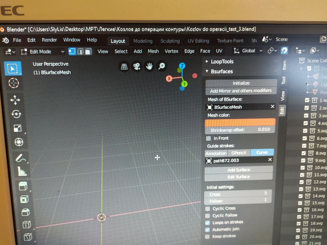Select the Scale tool
327x245 pixels.
point(18,128)
